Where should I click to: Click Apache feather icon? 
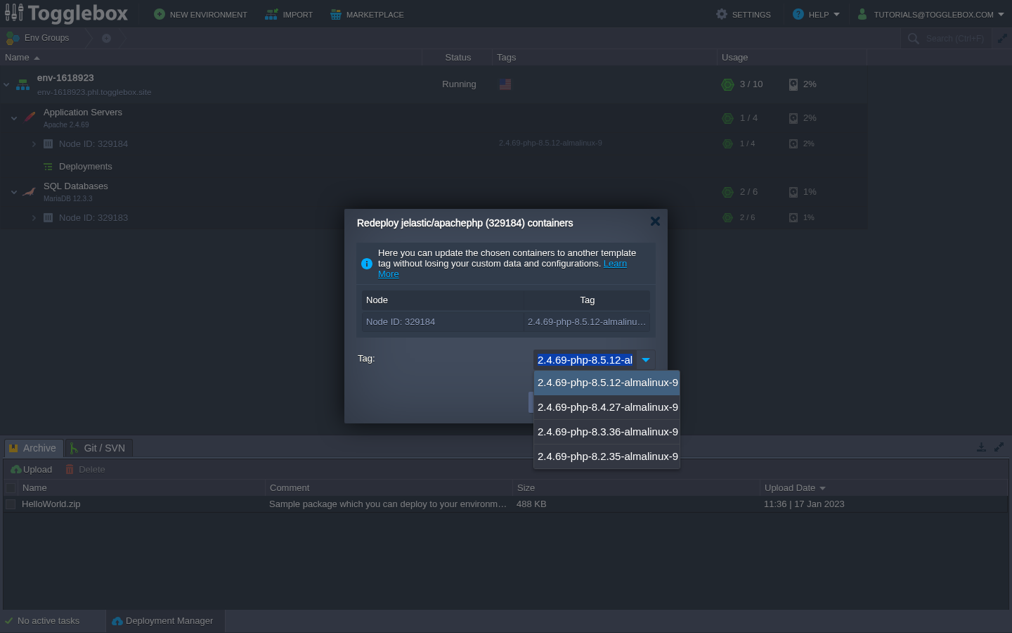30,117
